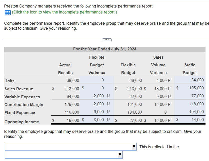209x161 pixels.
Task: Select static budget variable expenses 77,000
Action: click(190, 96)
